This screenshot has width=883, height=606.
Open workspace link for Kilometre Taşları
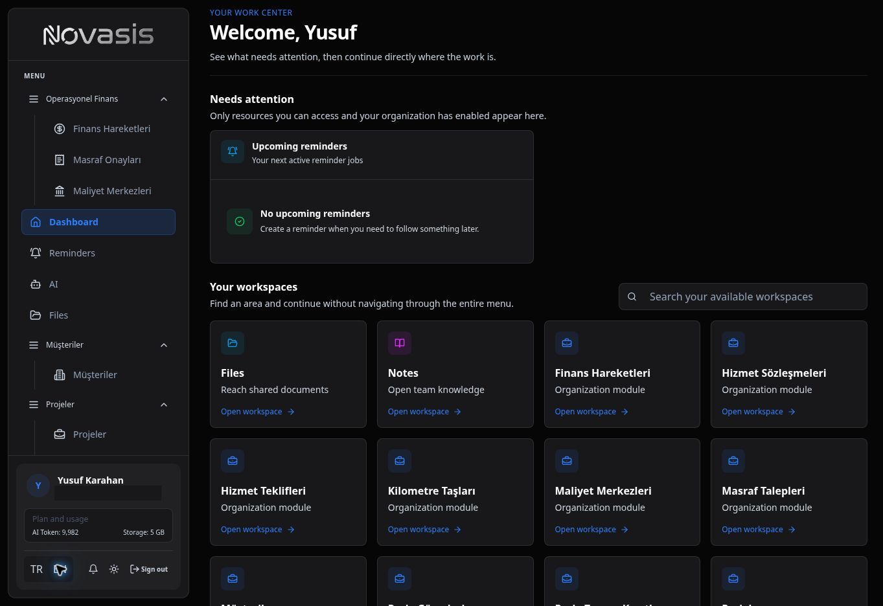pos(424,530)
